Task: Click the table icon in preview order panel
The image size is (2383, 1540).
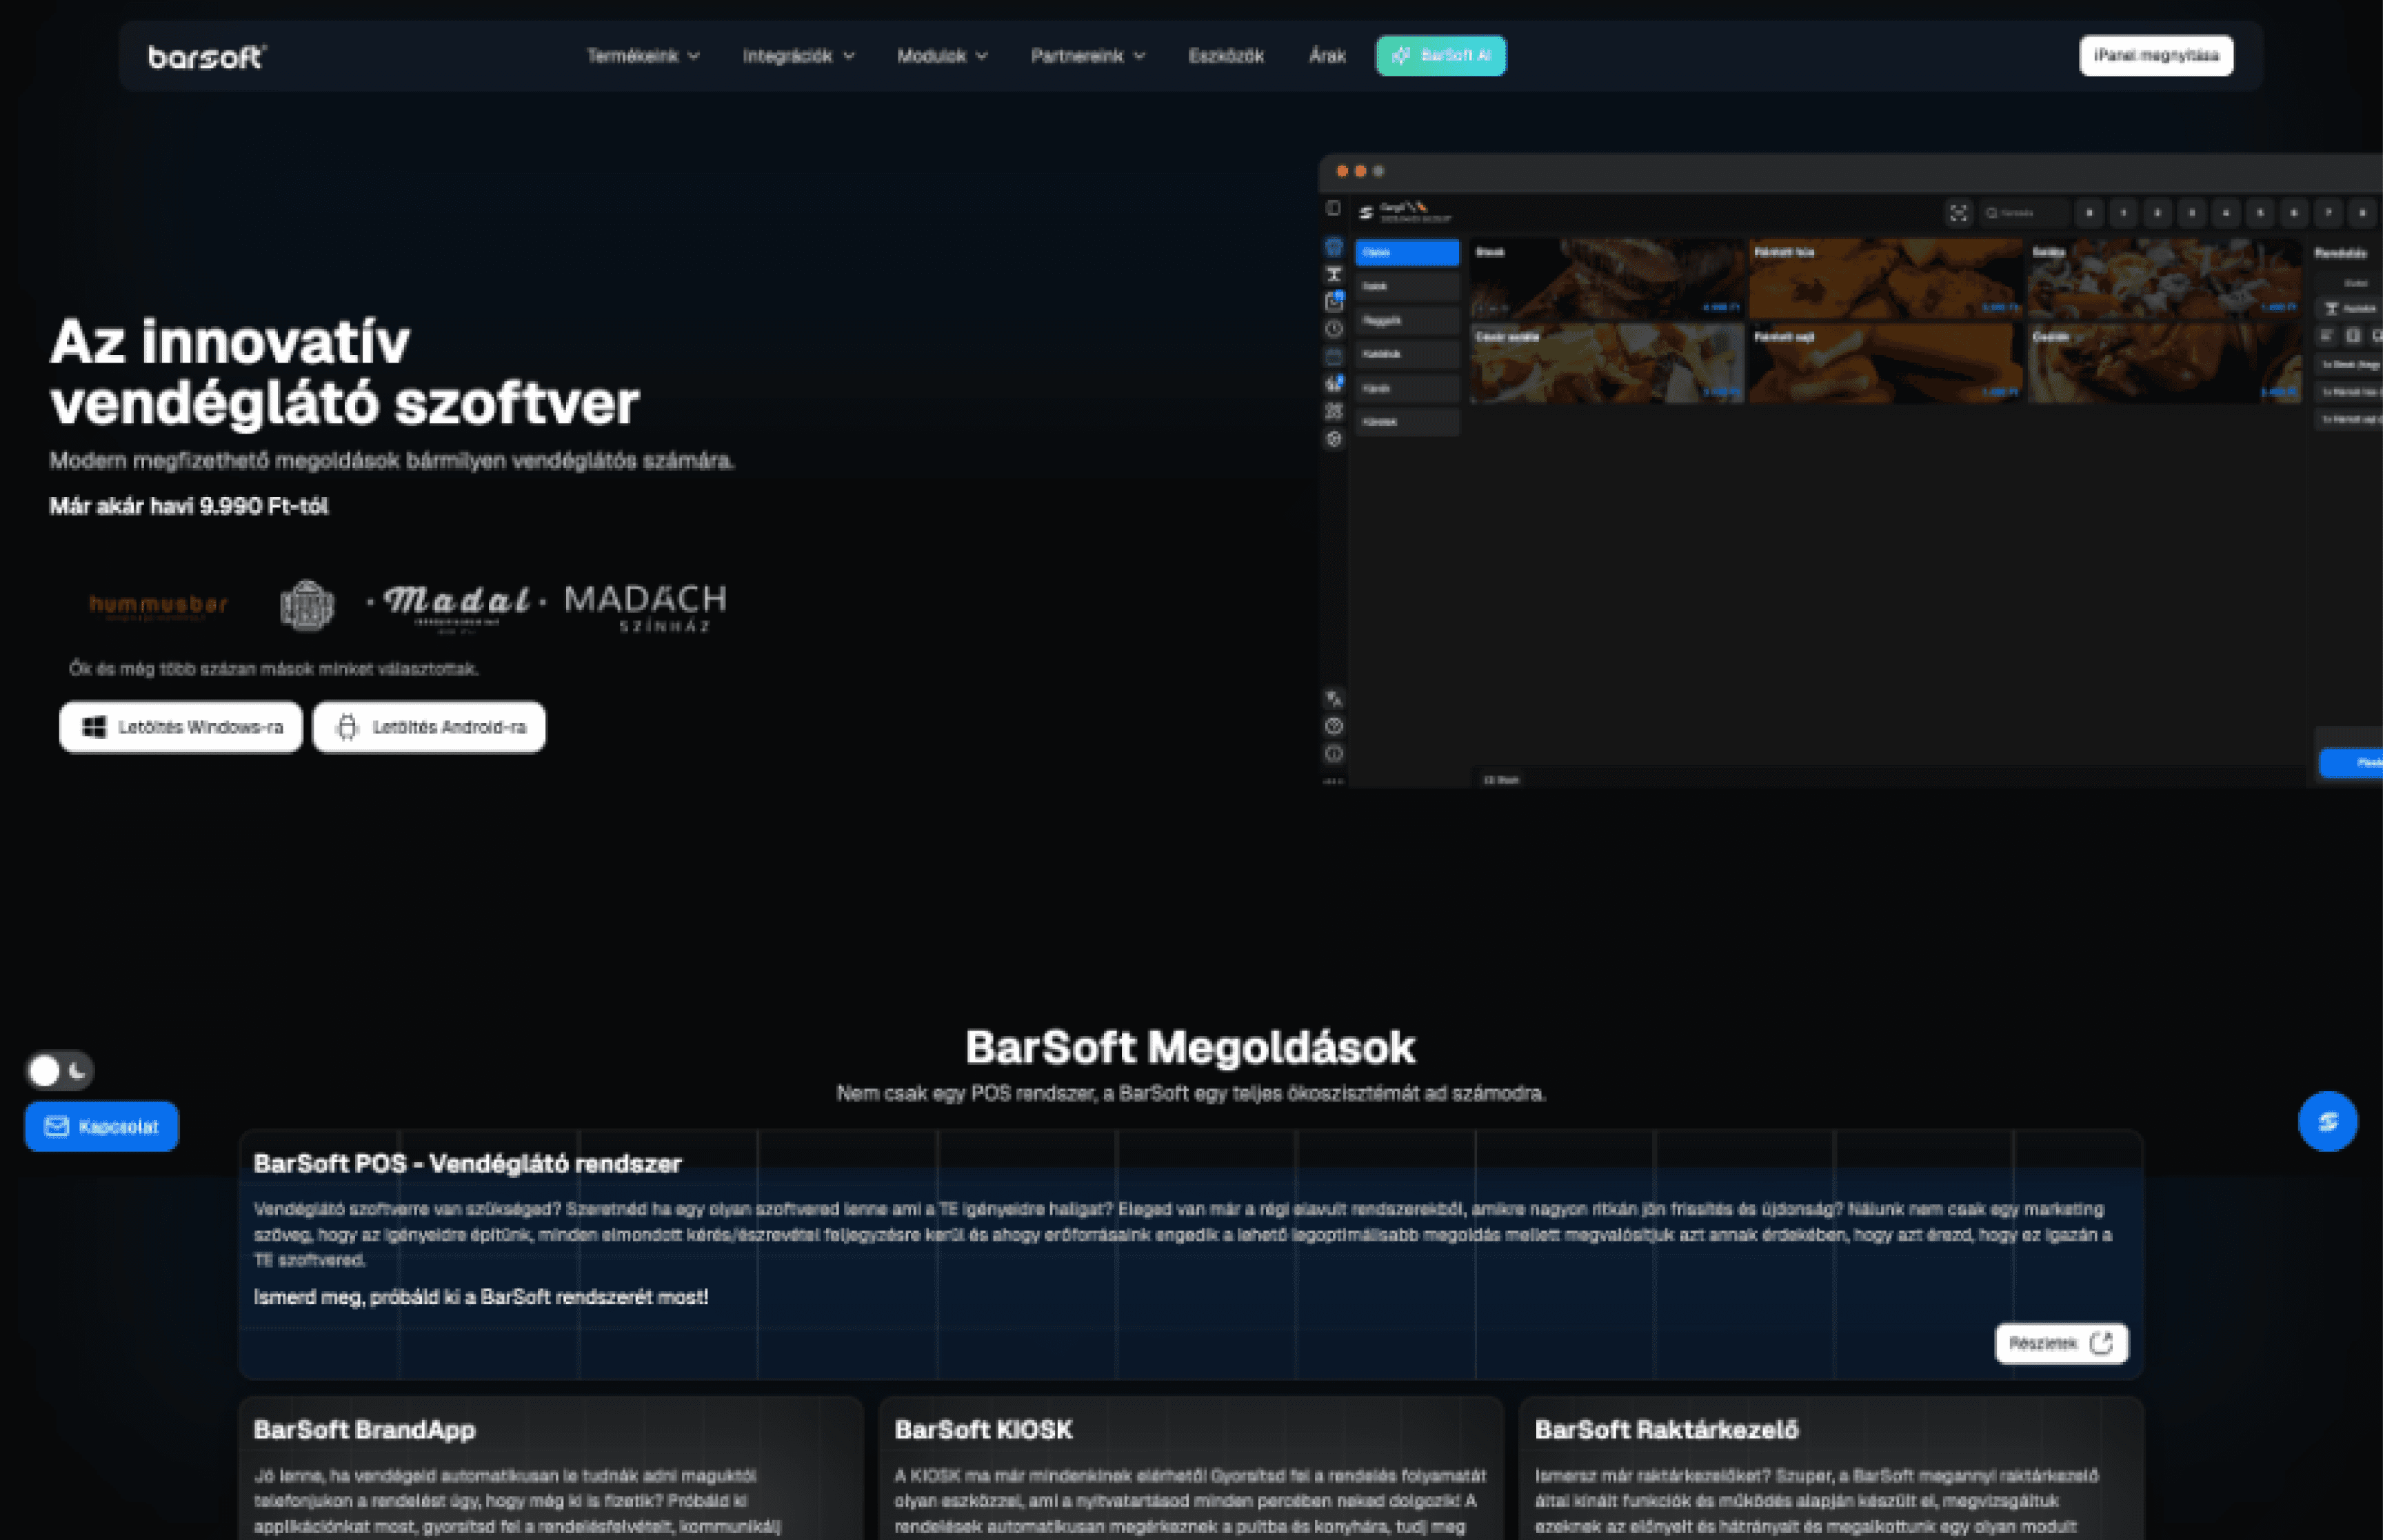Action: pyautogui.click(x=2331, y=308)
